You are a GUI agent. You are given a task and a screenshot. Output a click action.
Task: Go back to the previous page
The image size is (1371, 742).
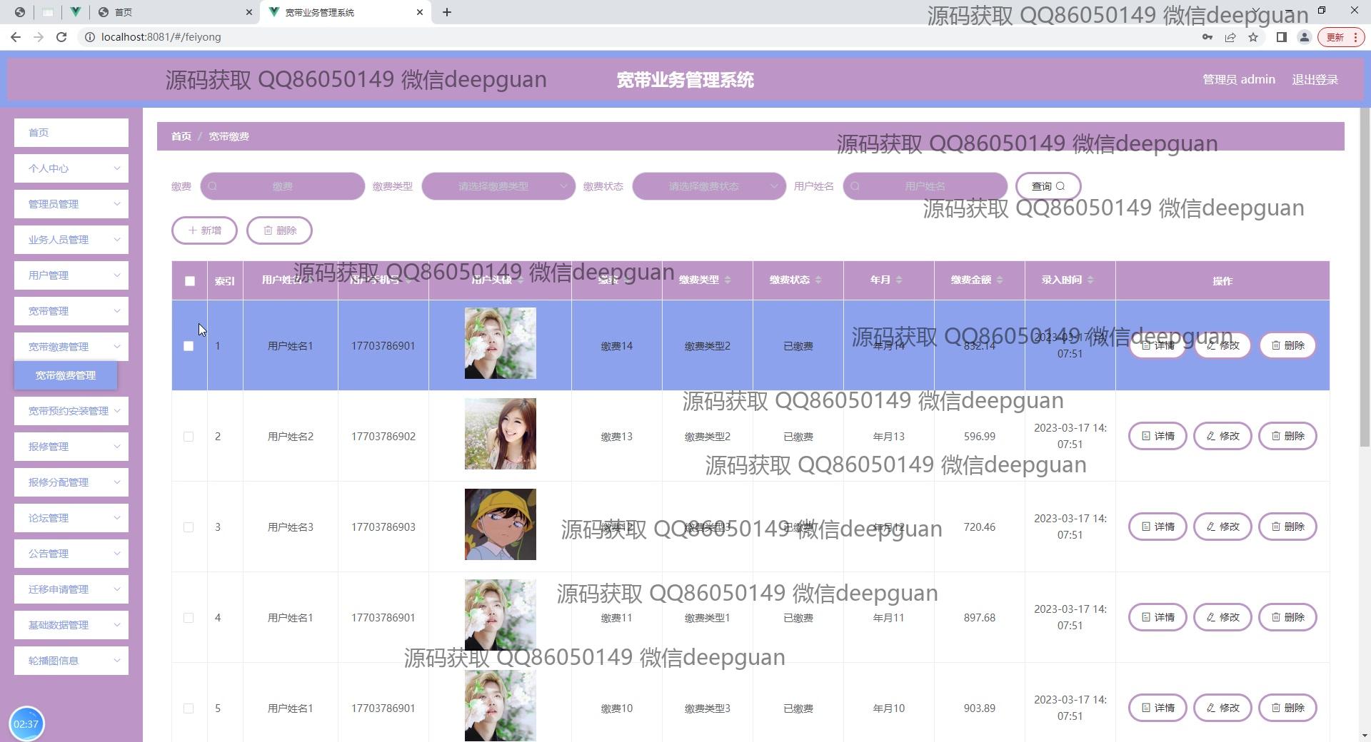coord(16,37)
